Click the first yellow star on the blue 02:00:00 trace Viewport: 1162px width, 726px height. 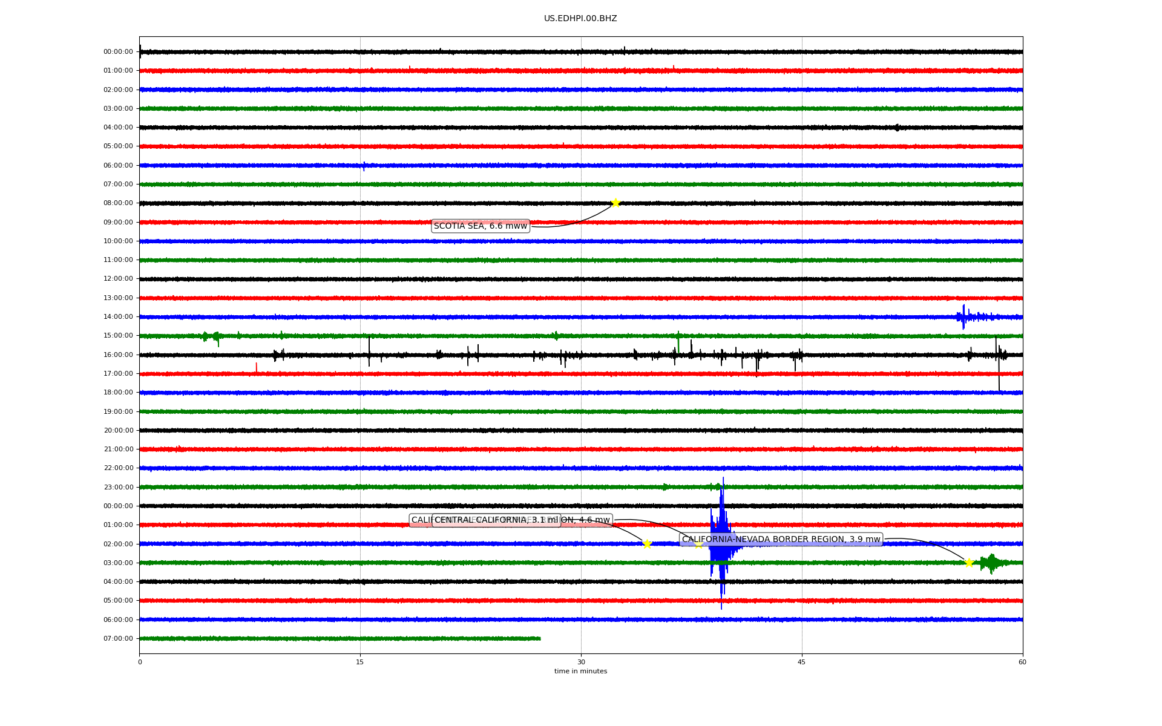[646, 544]
